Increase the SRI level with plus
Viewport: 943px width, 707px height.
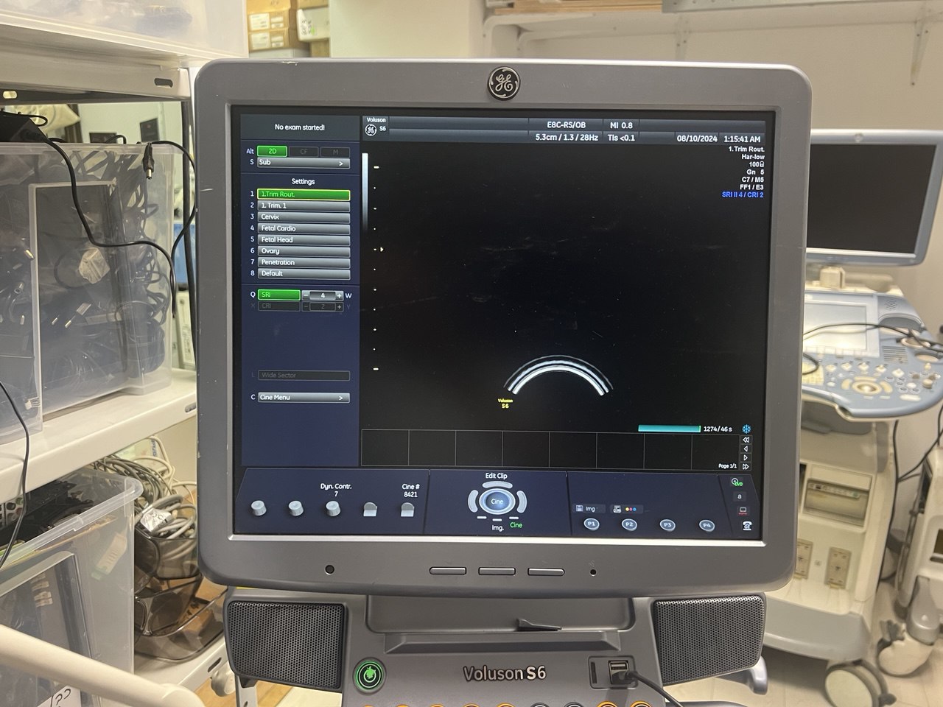pyautogui.click(x=340, y=295)
